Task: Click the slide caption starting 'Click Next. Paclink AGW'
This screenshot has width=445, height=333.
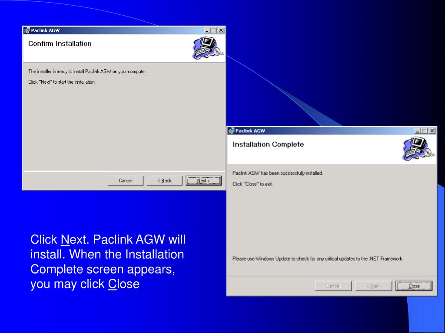Action: coord(108,261)
